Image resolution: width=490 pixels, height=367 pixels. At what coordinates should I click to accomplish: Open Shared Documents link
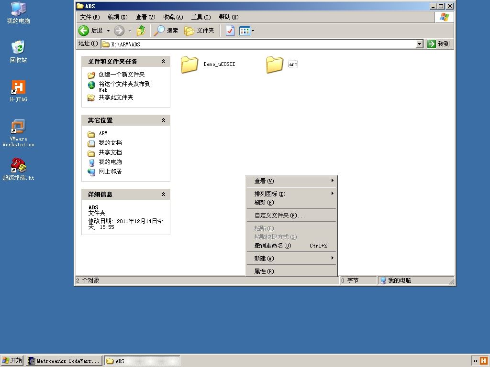pos(111,152)
